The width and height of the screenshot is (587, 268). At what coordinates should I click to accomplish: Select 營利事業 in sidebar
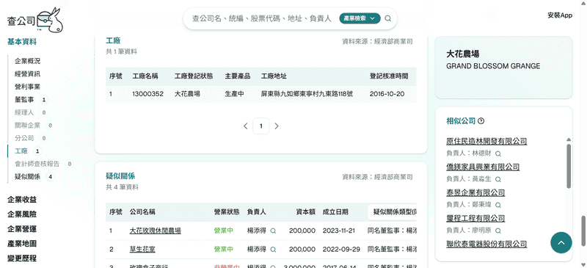pos(27,87)
